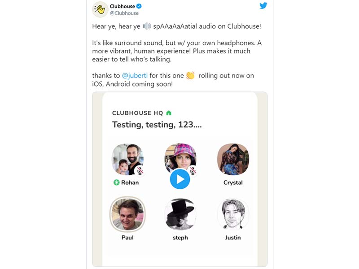Click the "Testing, testing, 123...." room title
This screenshot has height=269, width=359.
157,125
